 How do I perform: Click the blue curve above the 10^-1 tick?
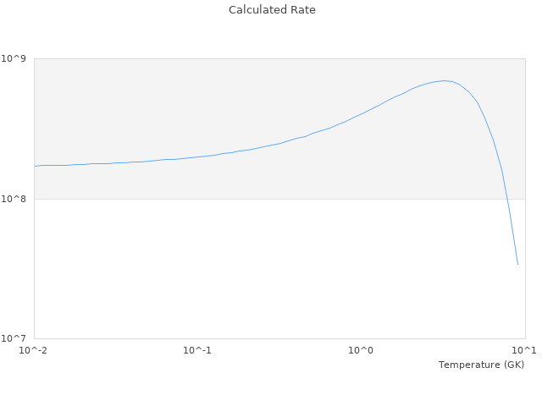197,157
